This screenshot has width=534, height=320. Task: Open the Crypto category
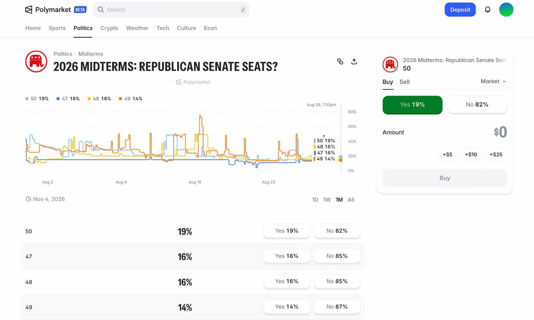tap(109, 28)
